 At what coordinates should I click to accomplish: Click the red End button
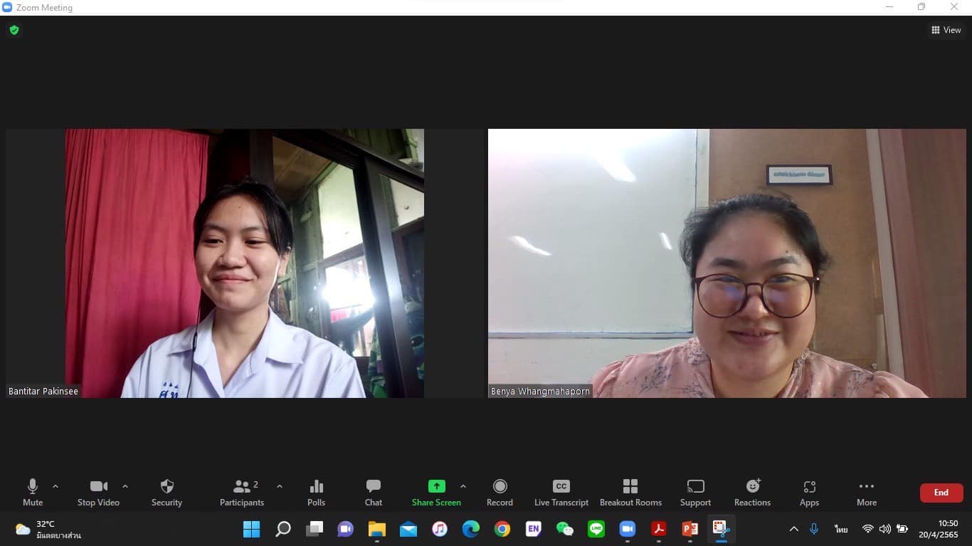pos(941,493)
